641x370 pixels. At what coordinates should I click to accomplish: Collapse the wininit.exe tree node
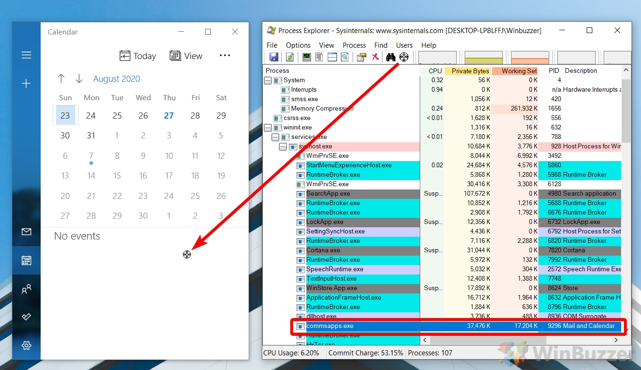(x=268, y=128)
